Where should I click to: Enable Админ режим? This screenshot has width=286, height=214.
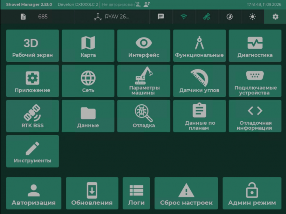tap(252, 193)
